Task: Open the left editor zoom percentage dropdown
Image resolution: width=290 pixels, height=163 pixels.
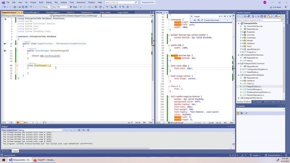Action: tap(5, 123)
